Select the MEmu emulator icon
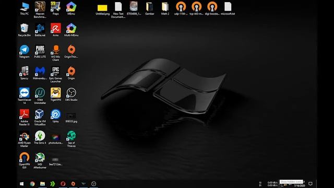The height and width of the screenshot is (188, 334). click(x=71, y=8)
